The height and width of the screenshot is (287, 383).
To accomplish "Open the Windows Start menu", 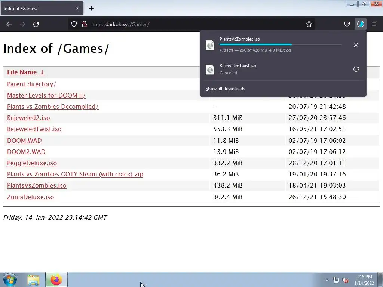I will [10, 280].
